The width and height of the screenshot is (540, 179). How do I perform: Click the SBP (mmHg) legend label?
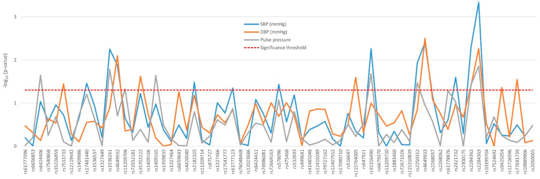click(x=273, y=24)
